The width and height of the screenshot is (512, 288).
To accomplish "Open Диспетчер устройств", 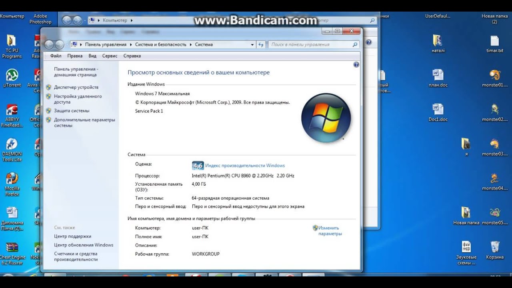I will point(76,87).
